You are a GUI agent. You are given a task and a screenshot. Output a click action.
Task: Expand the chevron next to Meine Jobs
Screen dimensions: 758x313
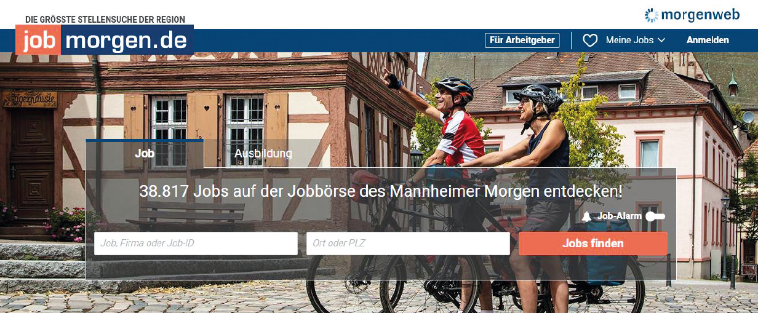click(x=661, y=41)
